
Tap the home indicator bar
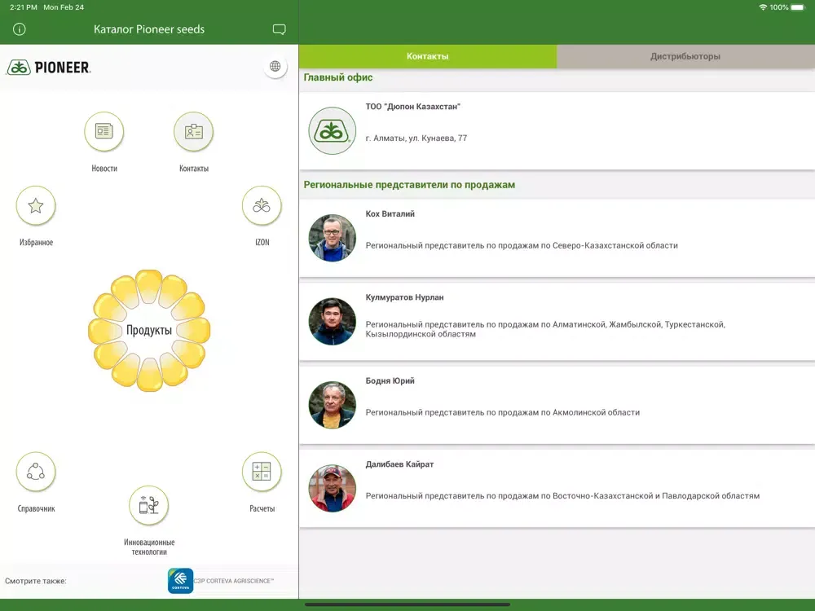pos(407,604)
